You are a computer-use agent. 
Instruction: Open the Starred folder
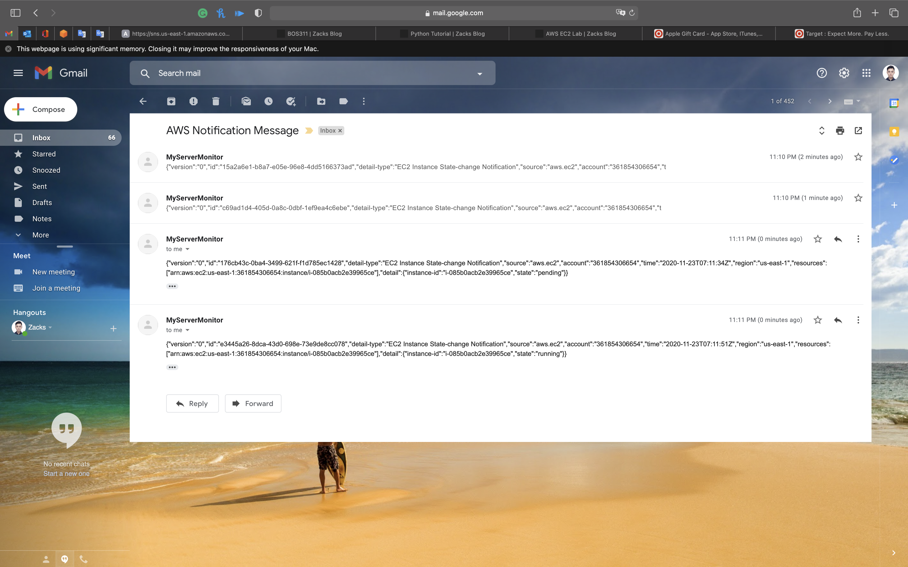pyautogui.click(x=44, y=154)
